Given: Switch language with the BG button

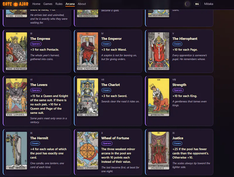Looking at the screenshot, I should click(197, 4).
